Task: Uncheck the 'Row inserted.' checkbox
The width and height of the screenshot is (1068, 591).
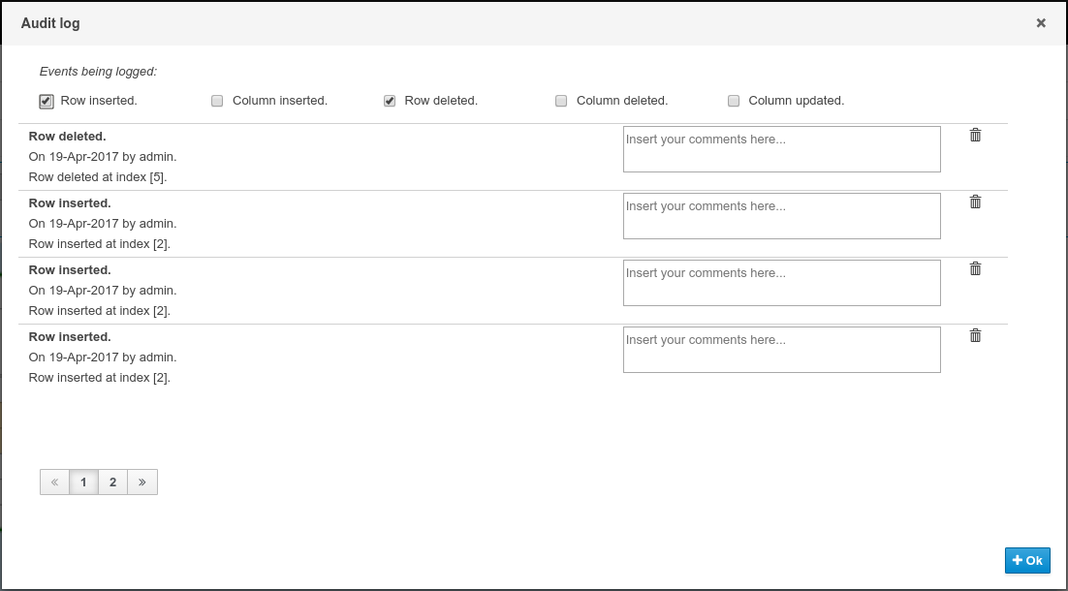Action: (47, 101)
